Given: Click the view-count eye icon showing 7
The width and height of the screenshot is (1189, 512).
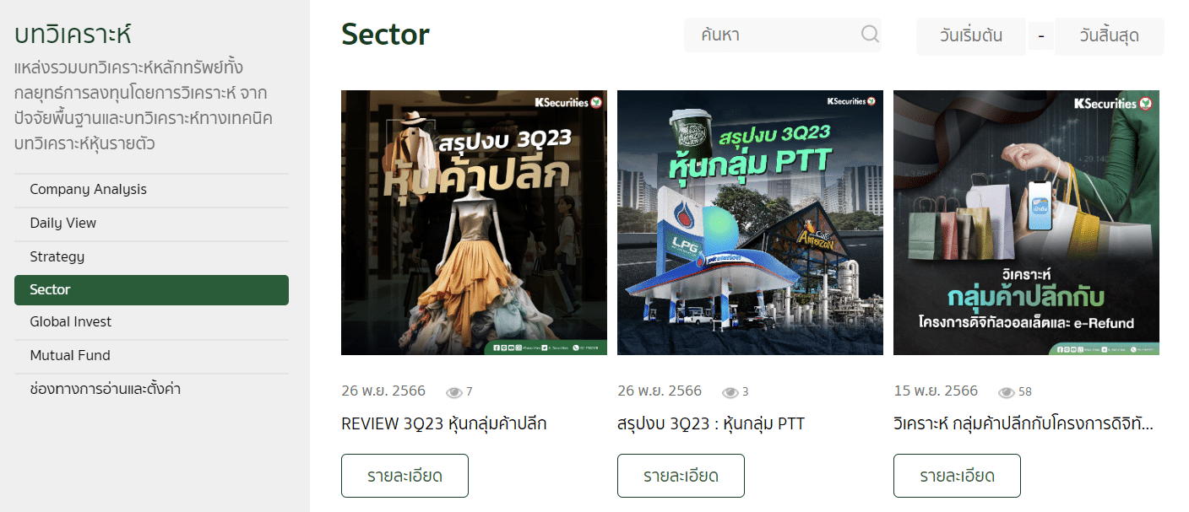Looking at the screenshot, I should coord(454,392).
